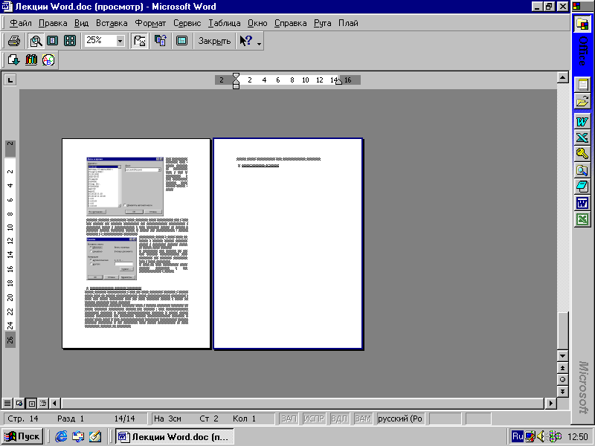Open the Файл menu
The image size is (595, 446).
tap(21, 23)
